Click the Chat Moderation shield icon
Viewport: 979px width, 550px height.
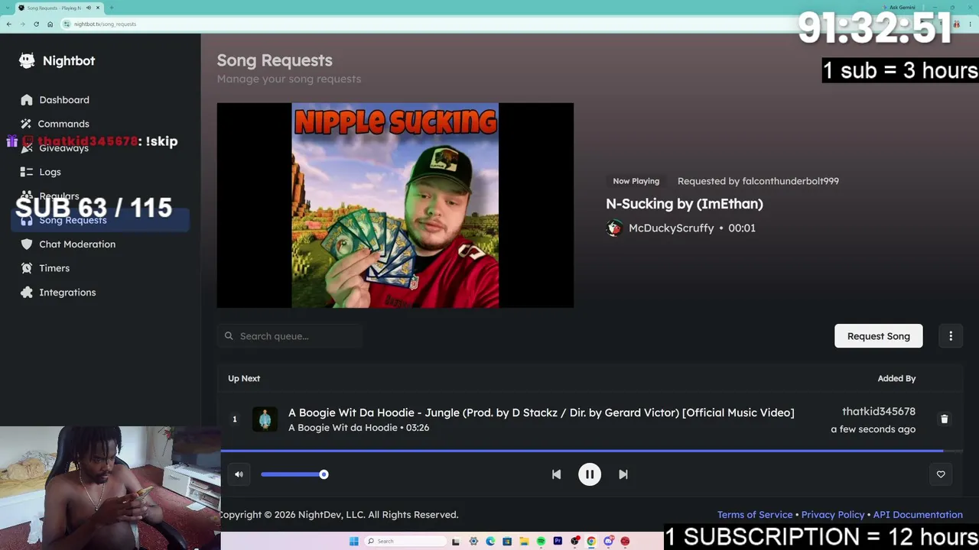(x=27, y=244)
